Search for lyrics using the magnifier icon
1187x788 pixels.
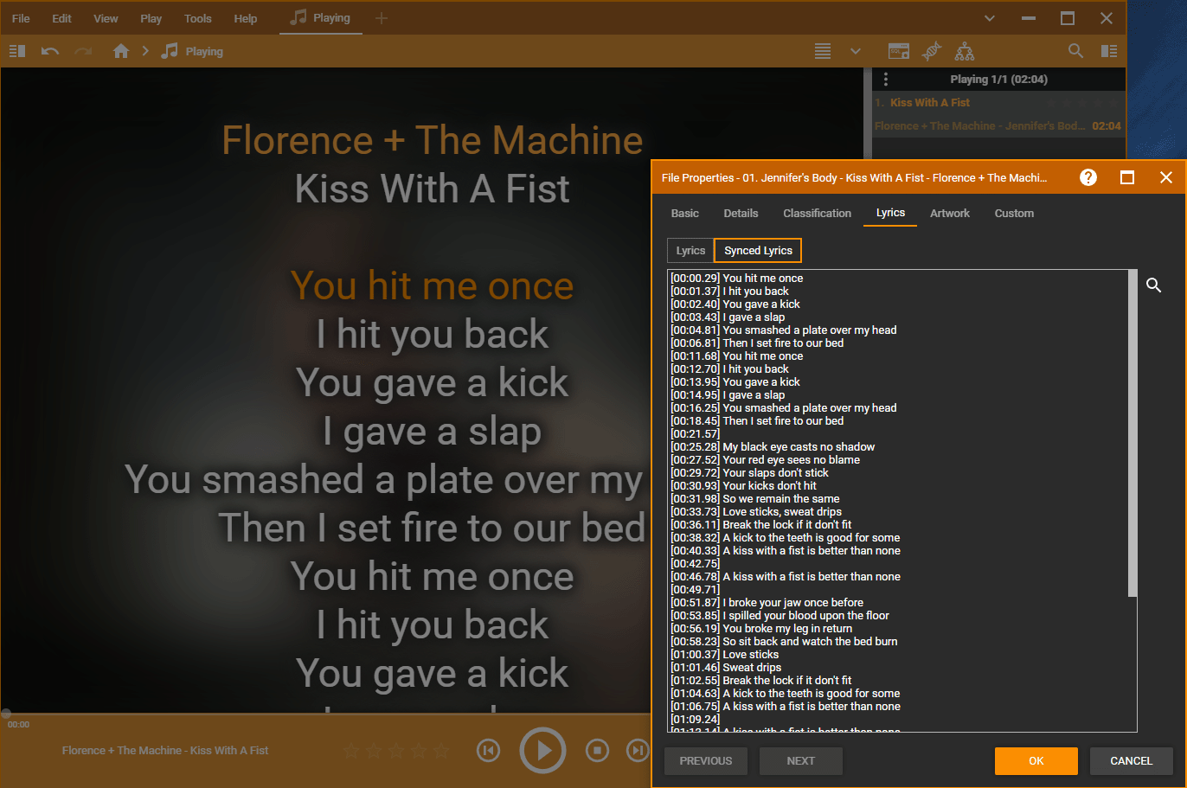point(1153,285)
